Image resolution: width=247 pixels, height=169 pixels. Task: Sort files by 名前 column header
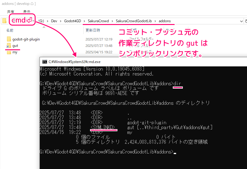tap(10, 30)
